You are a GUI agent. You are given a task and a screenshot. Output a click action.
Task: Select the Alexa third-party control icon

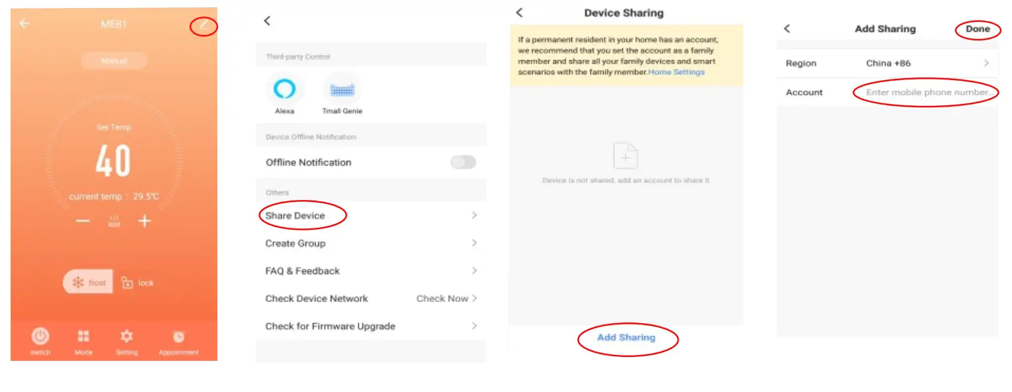(x=284, y=89)
